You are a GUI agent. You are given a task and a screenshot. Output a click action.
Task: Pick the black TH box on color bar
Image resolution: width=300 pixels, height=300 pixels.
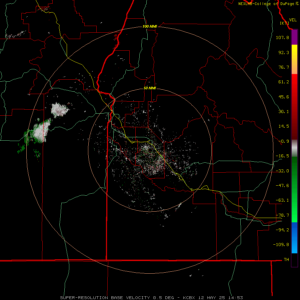coord(294,260)
